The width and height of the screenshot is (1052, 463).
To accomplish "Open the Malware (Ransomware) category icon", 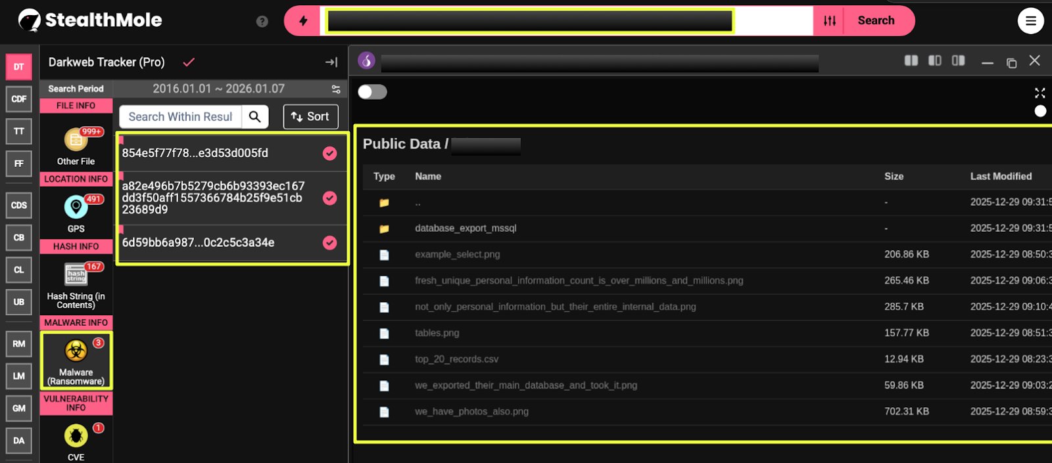I will tap(76, 351).
